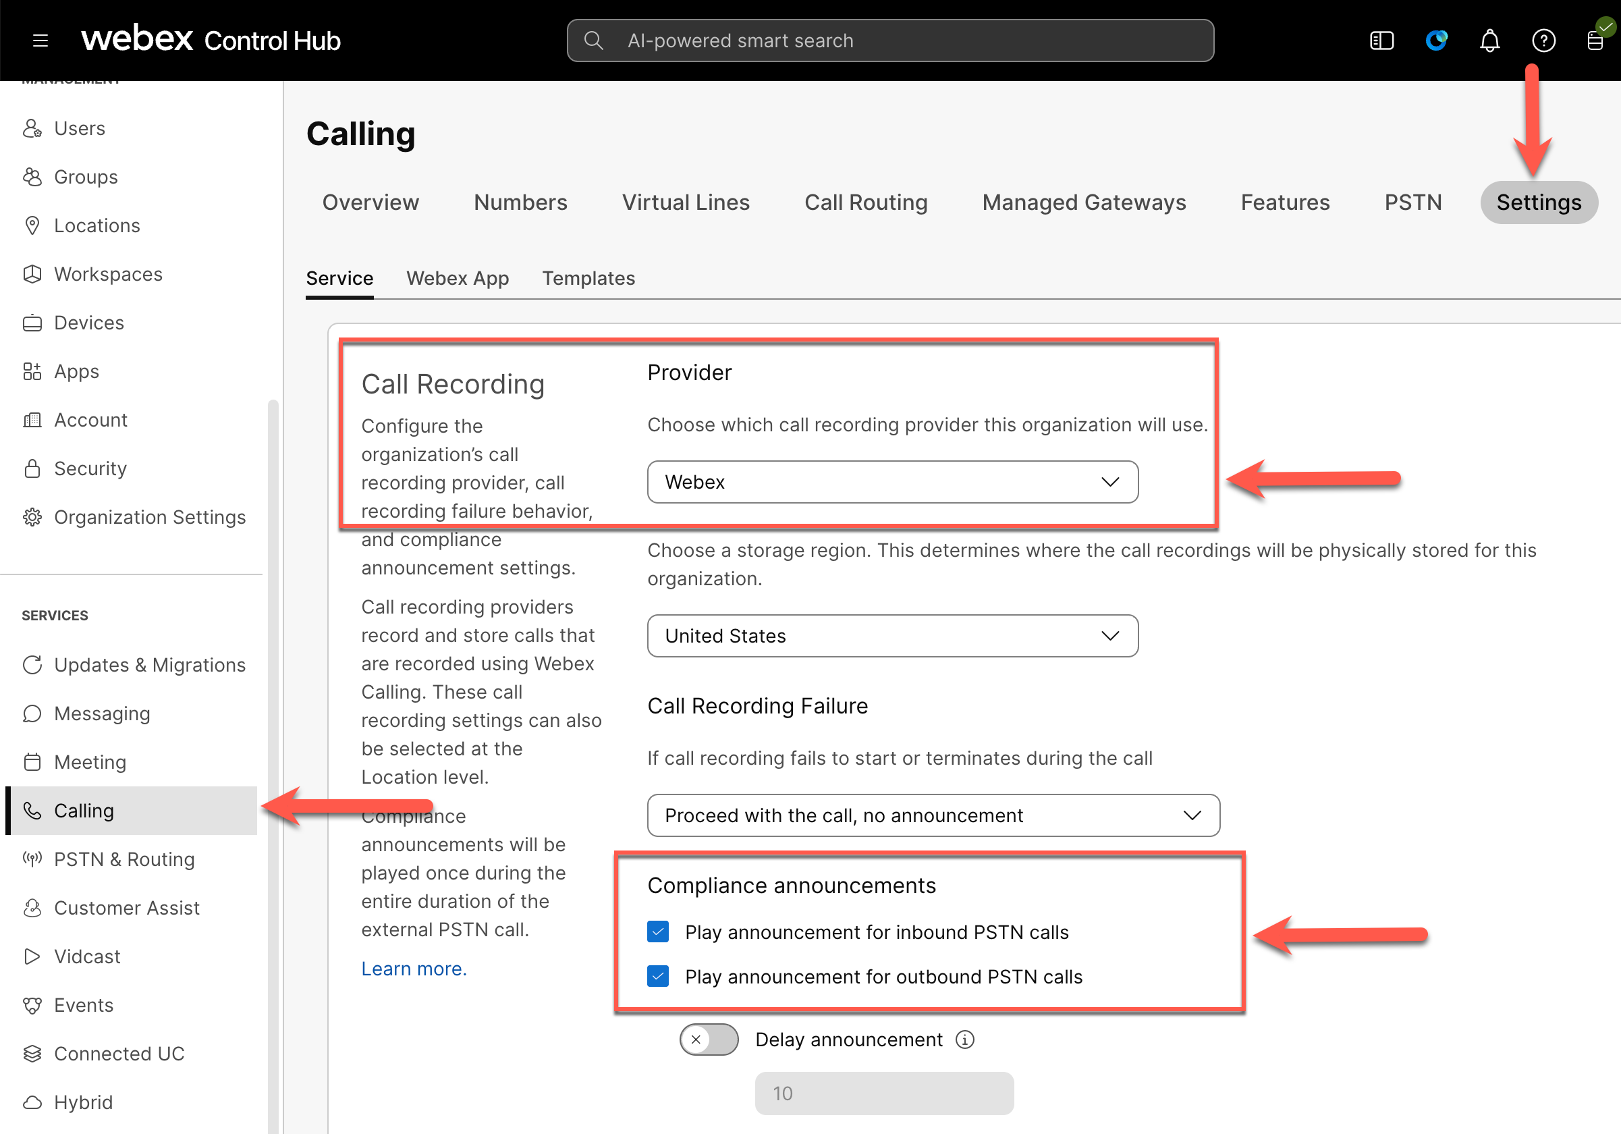1621x1134 pixels.
Task: Open the Devices section in the sidebar
Action: [88, 322]
